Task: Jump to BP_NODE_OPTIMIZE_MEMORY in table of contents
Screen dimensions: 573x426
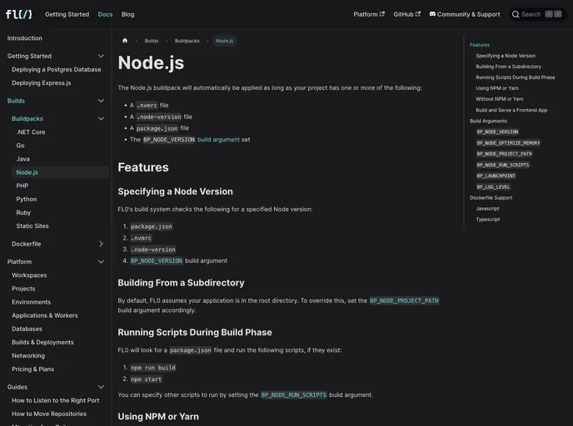Action: [x=508, y=143]
